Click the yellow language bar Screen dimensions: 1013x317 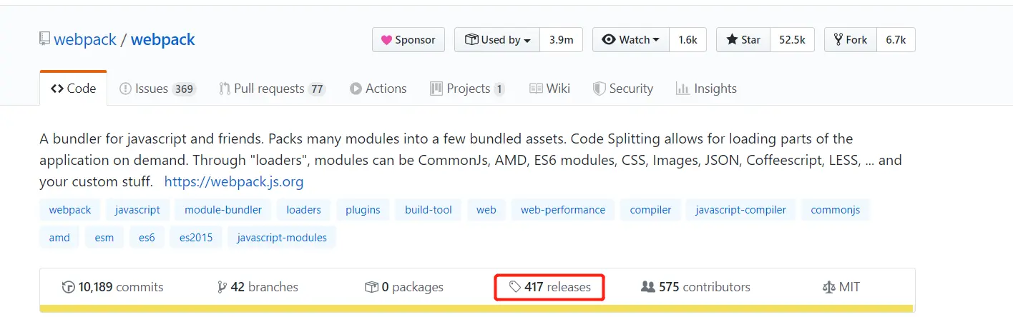point(476,308)
